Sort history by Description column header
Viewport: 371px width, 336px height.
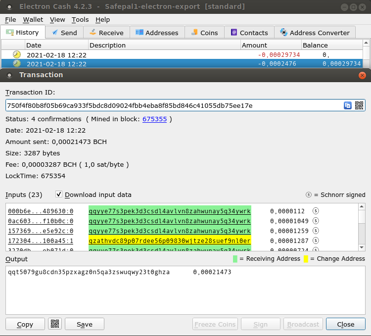[164, 45]
